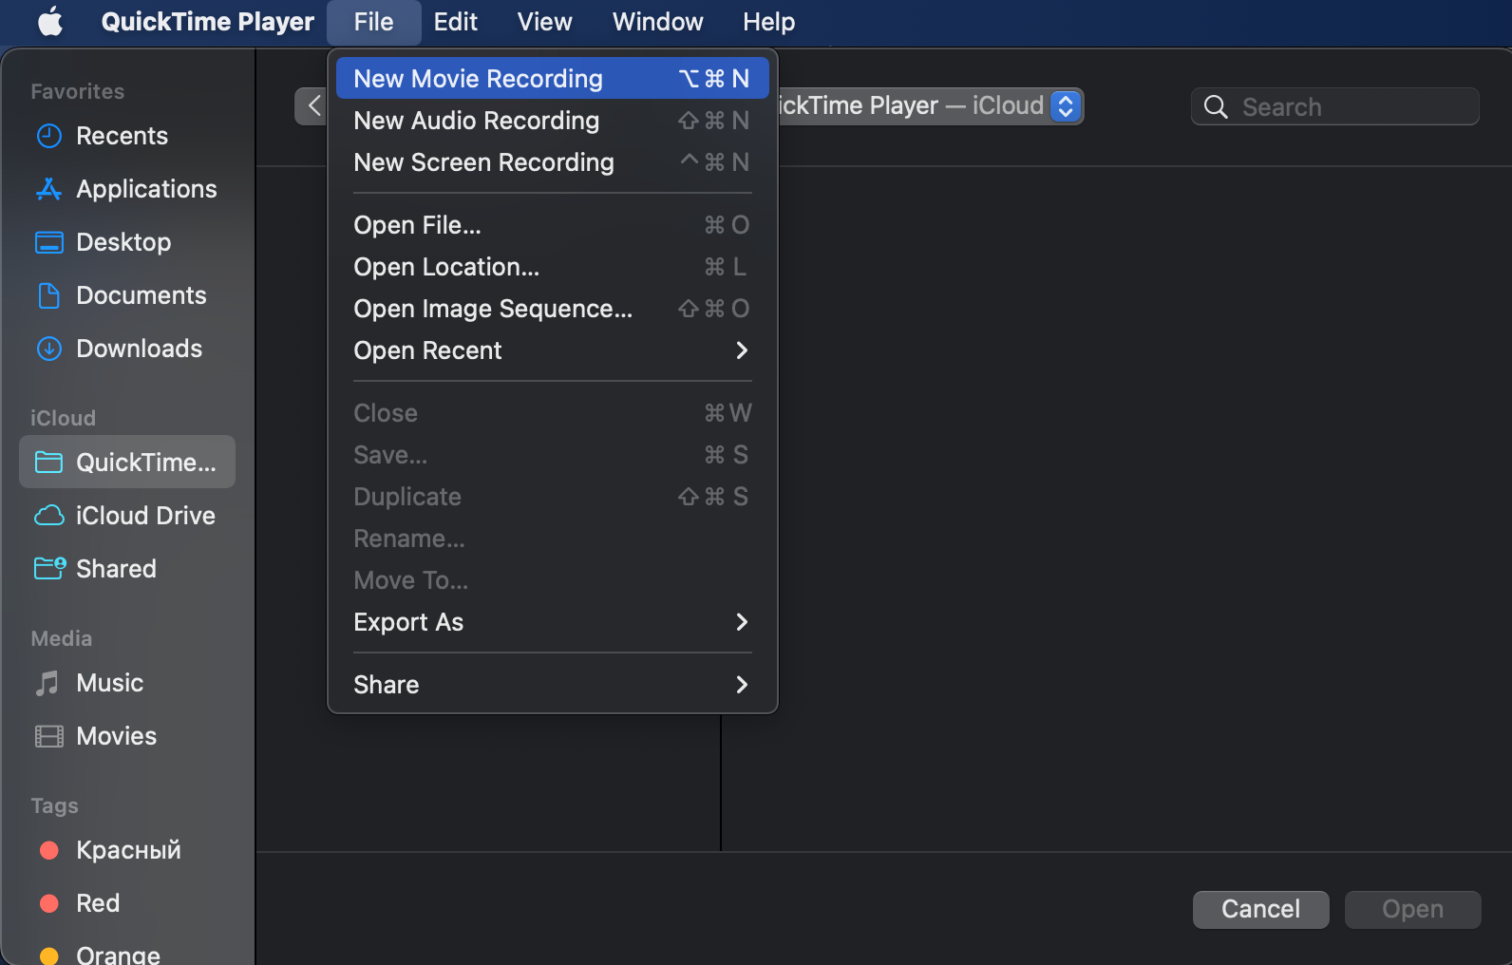This screenshot has width=1512, height=965.
Task: Open the Share submenu
Action: click(x=551, y=685)
